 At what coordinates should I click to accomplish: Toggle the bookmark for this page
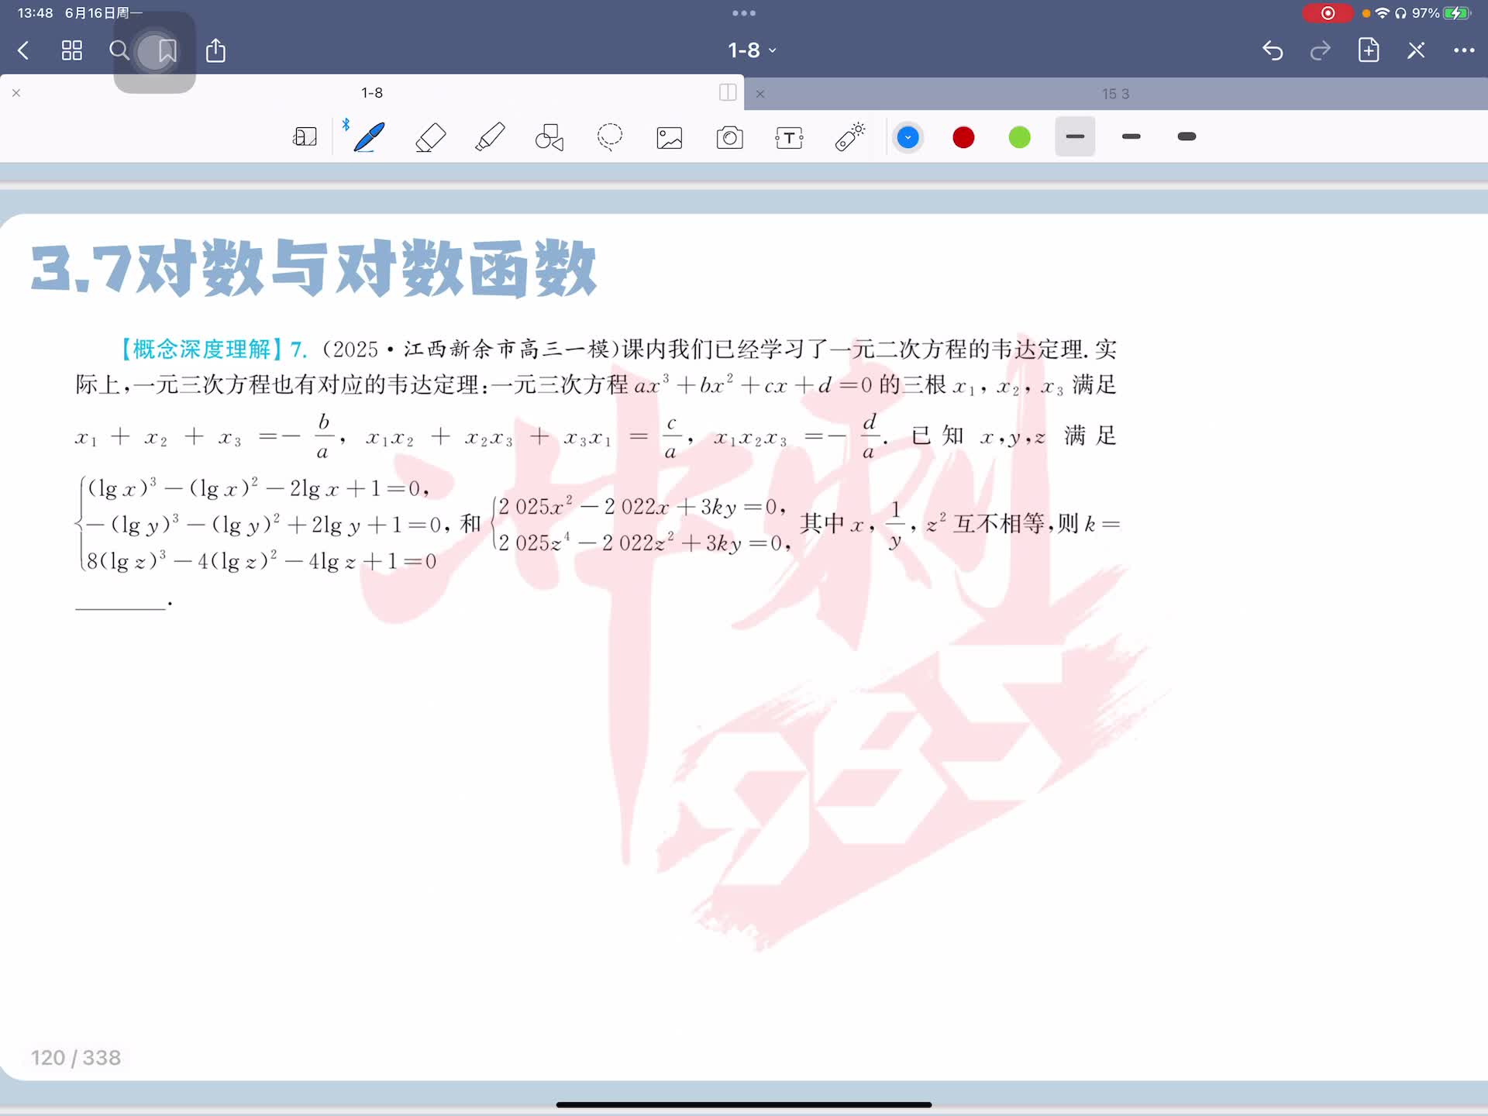click(167, 51)
